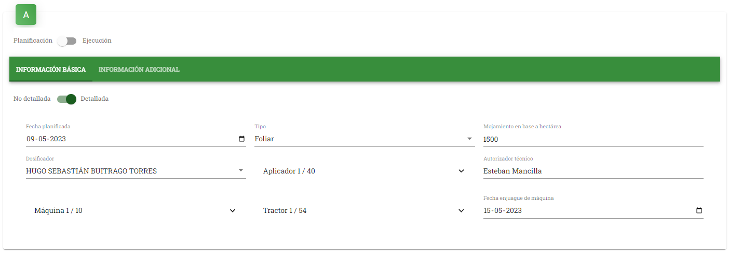Expand the Tractor 1 / 54 panel

tap(365, 211)
